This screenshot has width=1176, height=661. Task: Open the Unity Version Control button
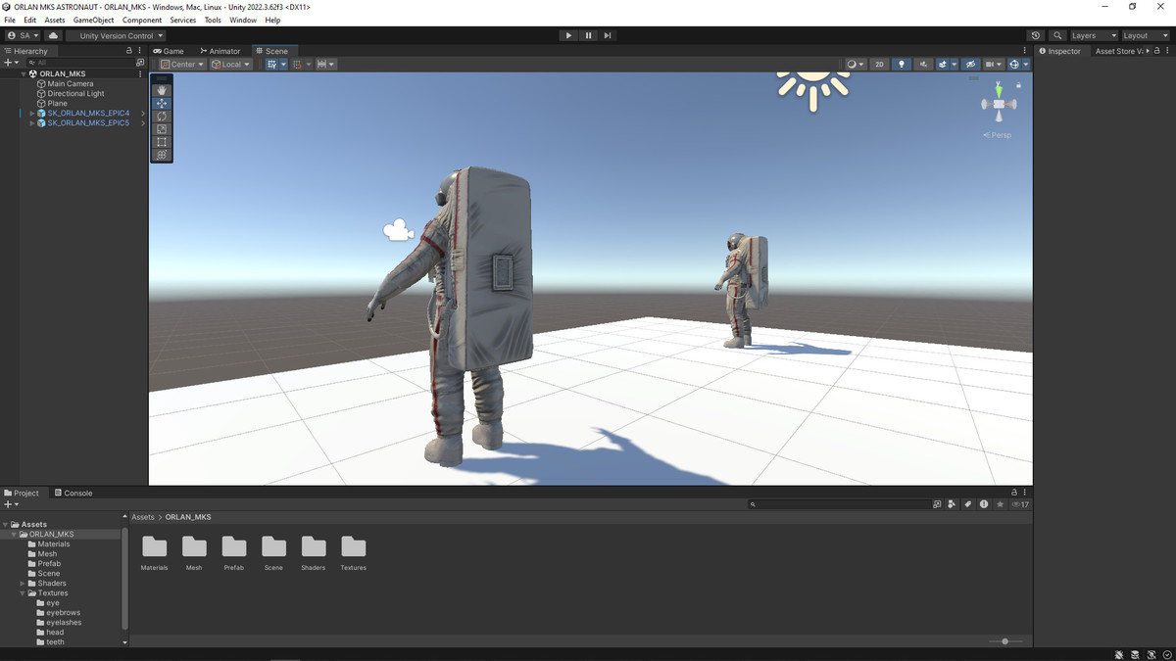pos(116,35)
